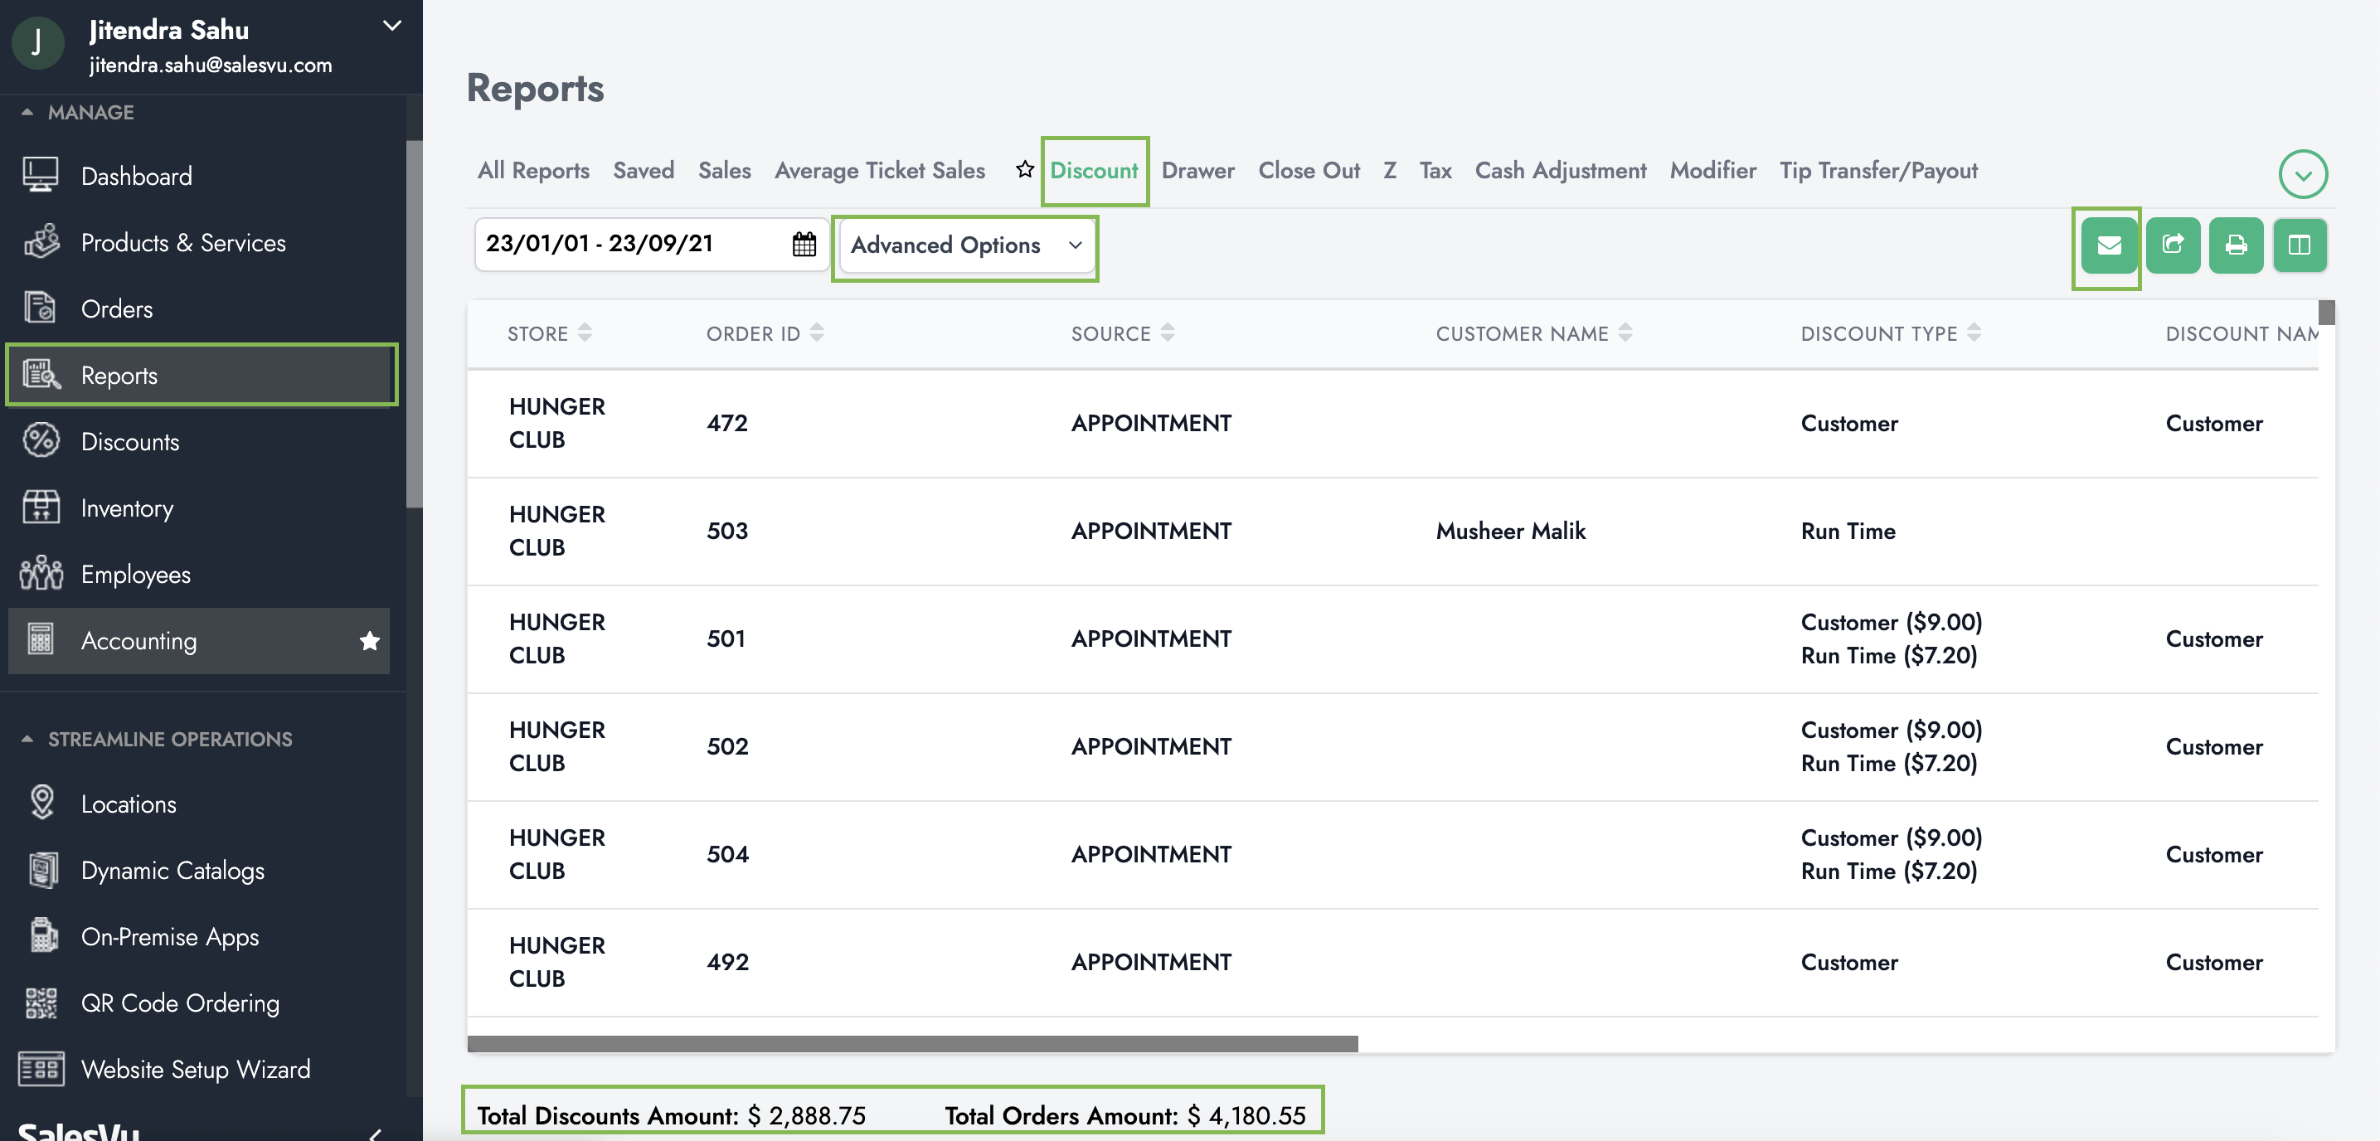The image size is (2380, 1141).
Task: Open the Dashboard sidebar link
Action: (x=136, y=176)
